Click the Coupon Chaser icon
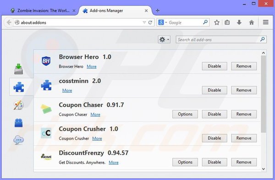This screenshot has width=275, height=180. [46, 109]
